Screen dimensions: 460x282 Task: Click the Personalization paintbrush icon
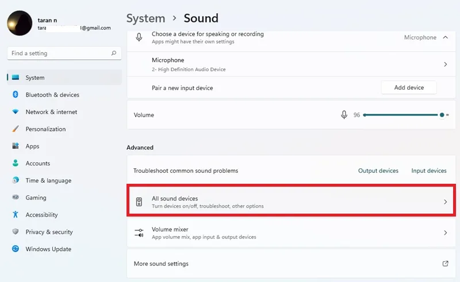(x=16, y=129)
